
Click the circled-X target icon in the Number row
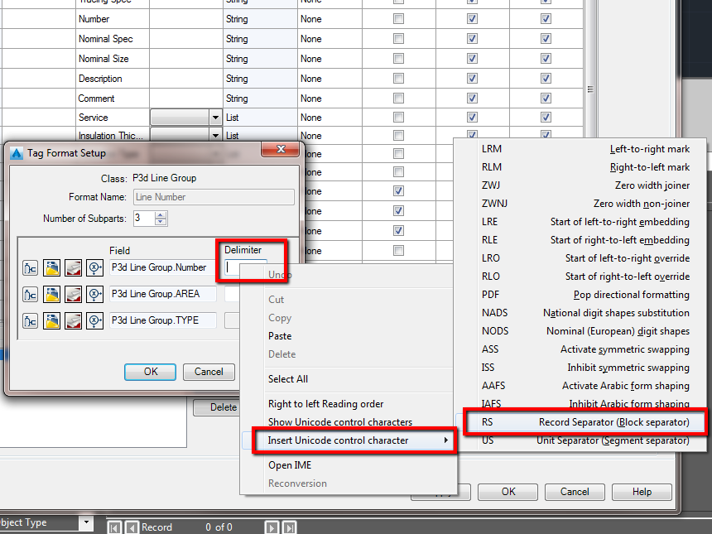click(x=94, y=267)
